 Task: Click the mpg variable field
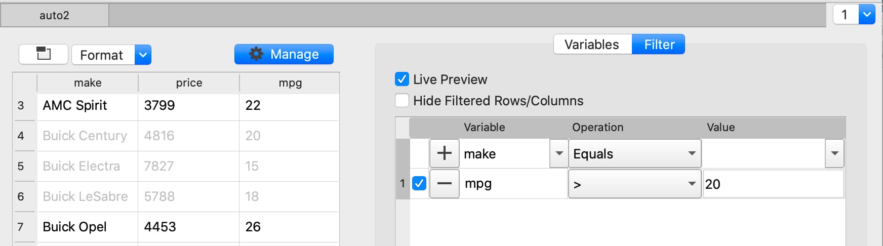click(x=513, y=184)
